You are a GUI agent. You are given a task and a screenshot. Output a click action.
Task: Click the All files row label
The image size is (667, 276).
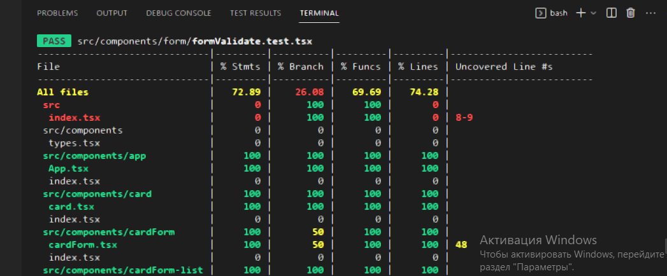pyautogui.click(x=63, y=92)
